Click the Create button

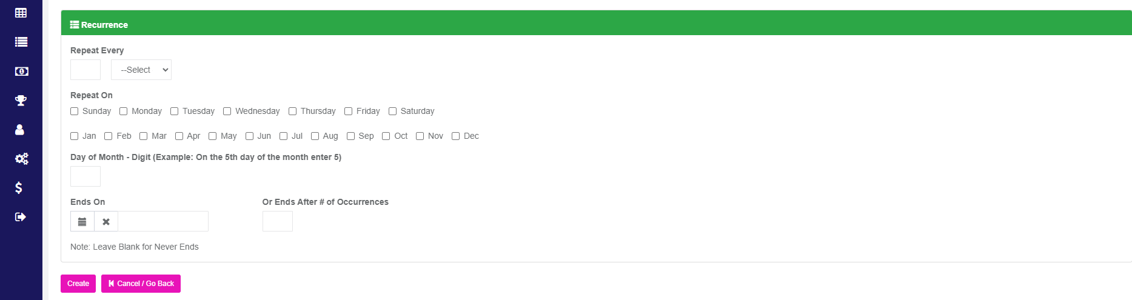78,284
